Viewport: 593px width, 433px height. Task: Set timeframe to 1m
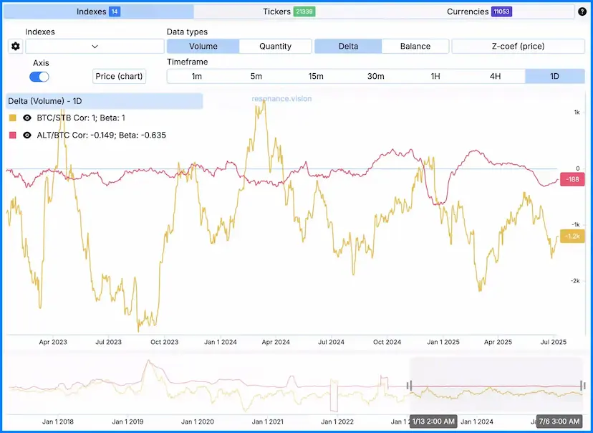tap(196, 77)
